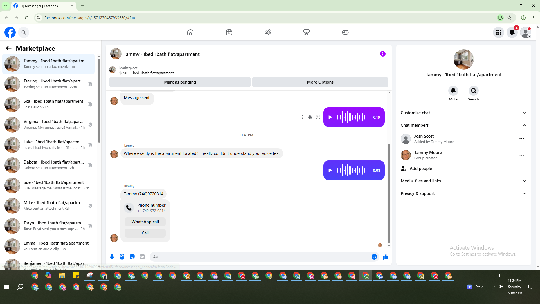Click Mark as pending button
Screen dimensions: 540x304
coord(180,82)
